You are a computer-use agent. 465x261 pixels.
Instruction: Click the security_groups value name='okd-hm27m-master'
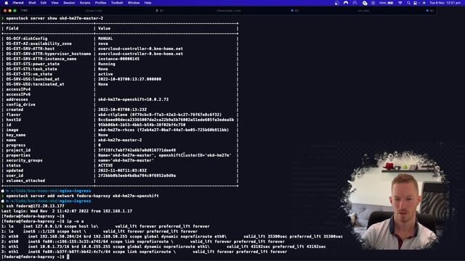[x=126, y=160]
